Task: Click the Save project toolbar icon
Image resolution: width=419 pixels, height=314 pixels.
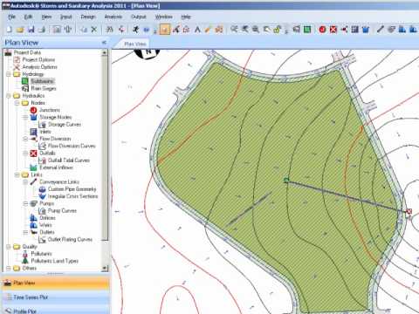Action: [31, 29]
